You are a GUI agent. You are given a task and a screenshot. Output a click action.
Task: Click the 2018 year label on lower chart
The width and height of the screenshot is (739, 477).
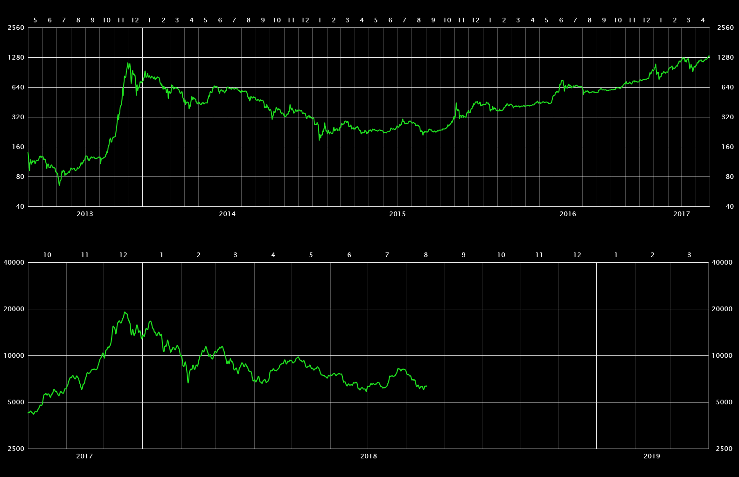tap(369, 456)
